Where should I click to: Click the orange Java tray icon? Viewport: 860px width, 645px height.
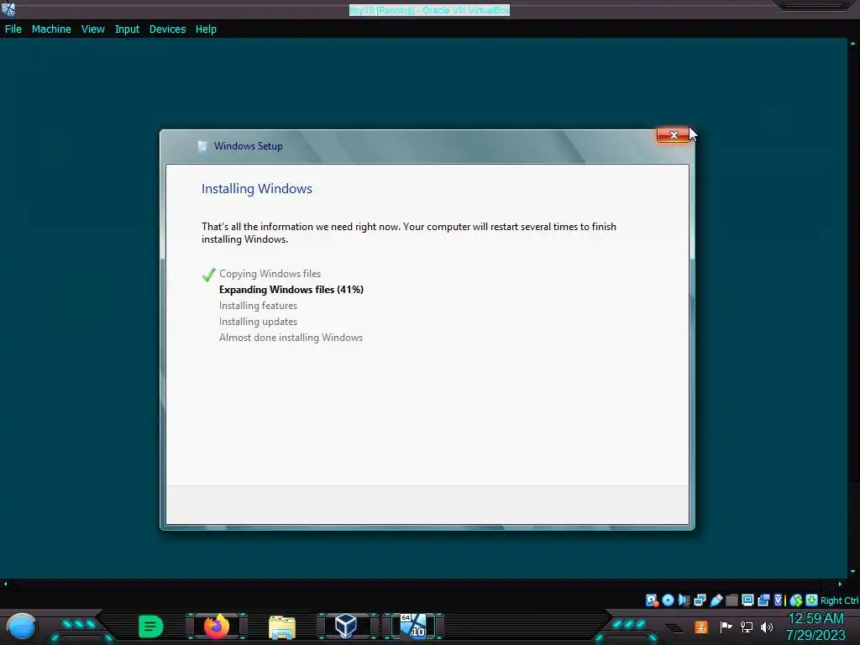tap(701, 627)
